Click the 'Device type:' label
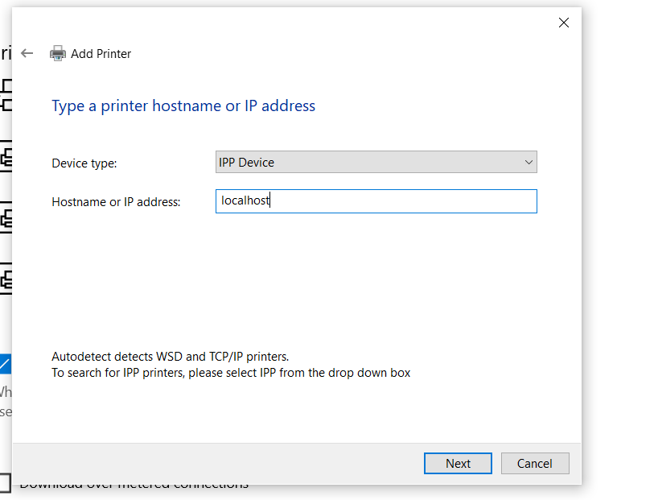This screenshot has height=500, width=654. (84, 163)
